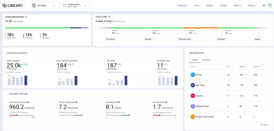This screenshot has width=274, height=131.
Task: Click the plus icon beside pull requests merged
Action: (x=73, y=64)
